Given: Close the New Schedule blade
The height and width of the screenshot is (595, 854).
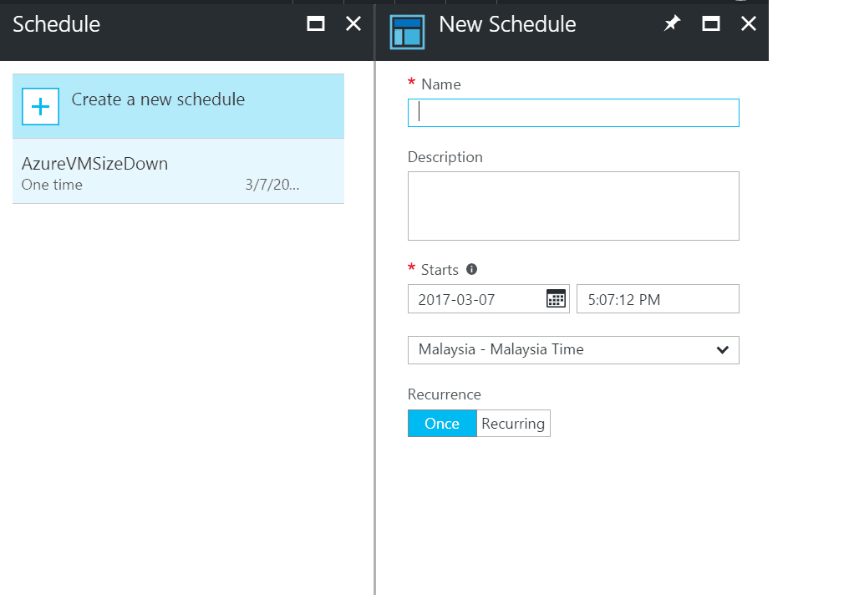Looking at the screenshot, I should [x=748, y=24].
